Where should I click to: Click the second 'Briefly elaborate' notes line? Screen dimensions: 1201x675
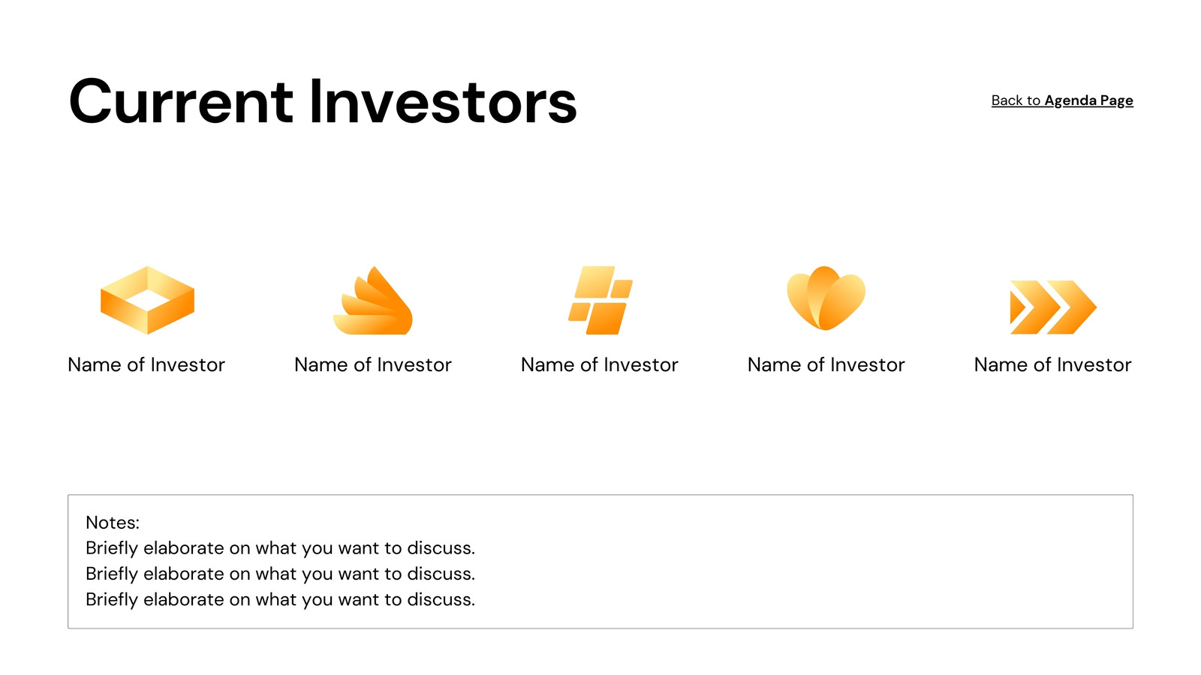[x=280, y=574]
